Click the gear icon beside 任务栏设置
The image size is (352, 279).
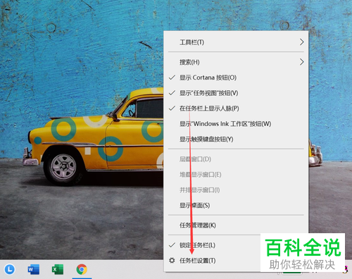(172, 260)
